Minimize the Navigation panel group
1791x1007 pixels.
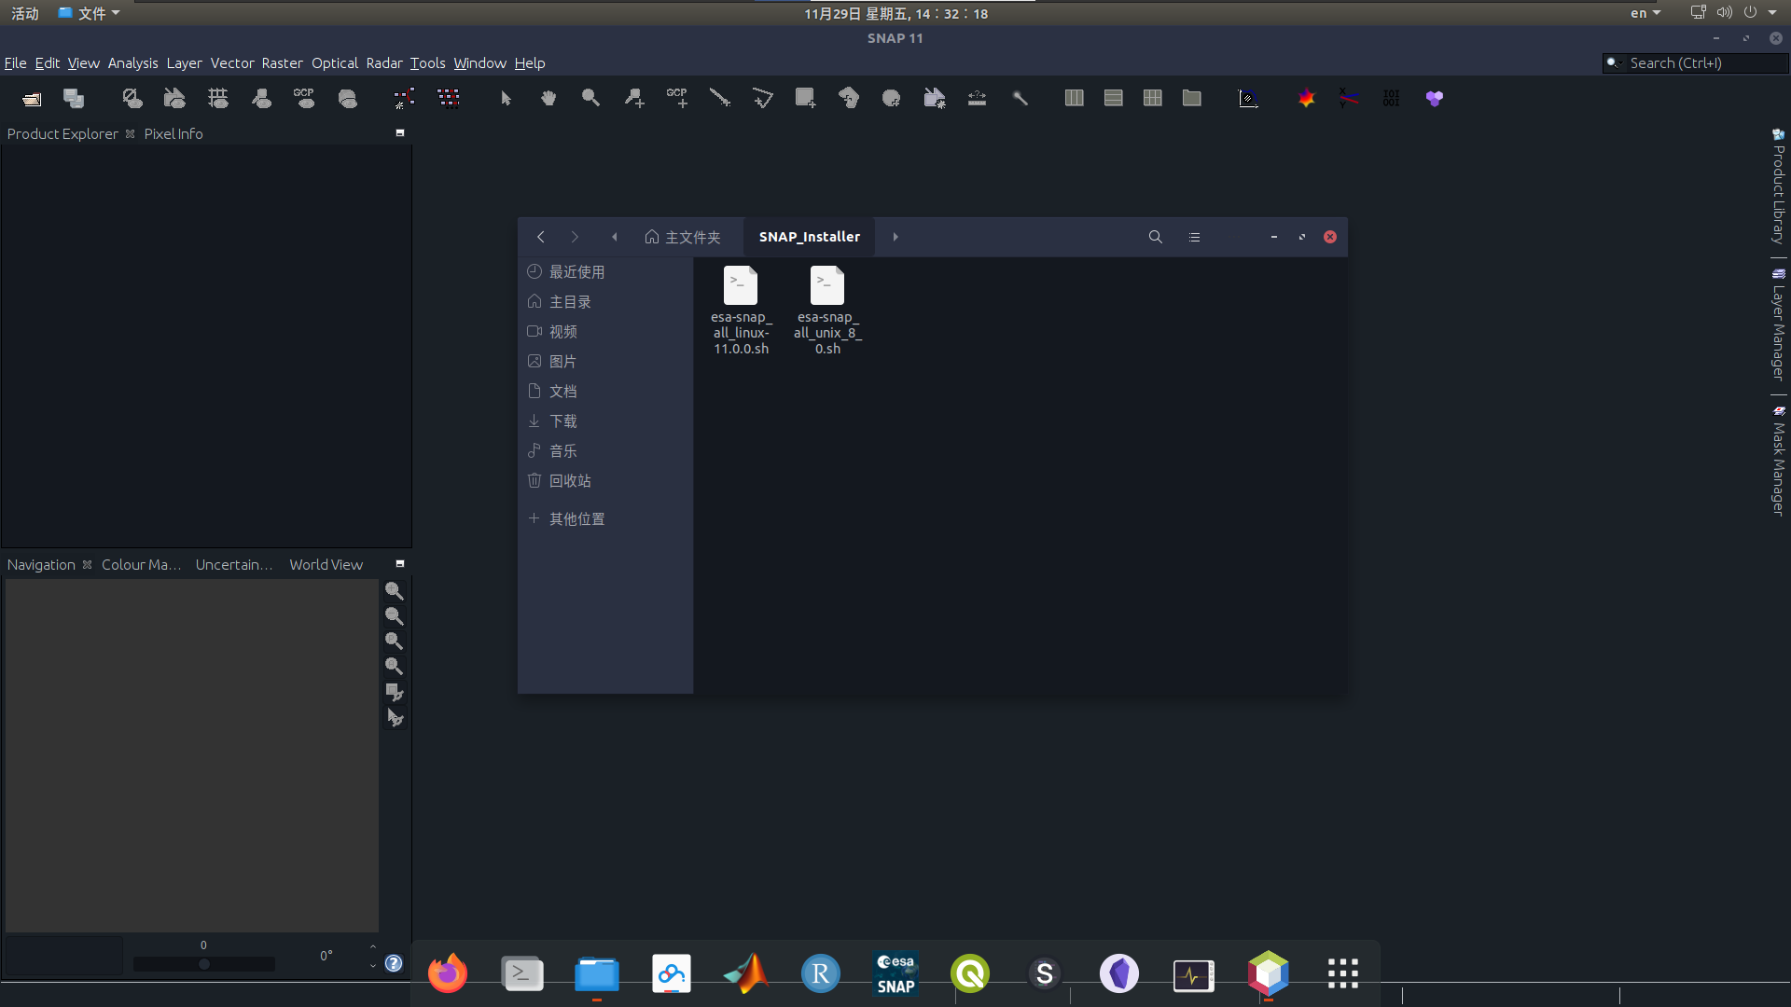[400, 564]
